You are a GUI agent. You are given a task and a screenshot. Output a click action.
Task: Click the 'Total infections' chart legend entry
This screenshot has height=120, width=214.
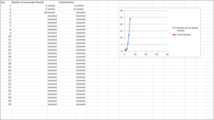(x=182, y=35)
